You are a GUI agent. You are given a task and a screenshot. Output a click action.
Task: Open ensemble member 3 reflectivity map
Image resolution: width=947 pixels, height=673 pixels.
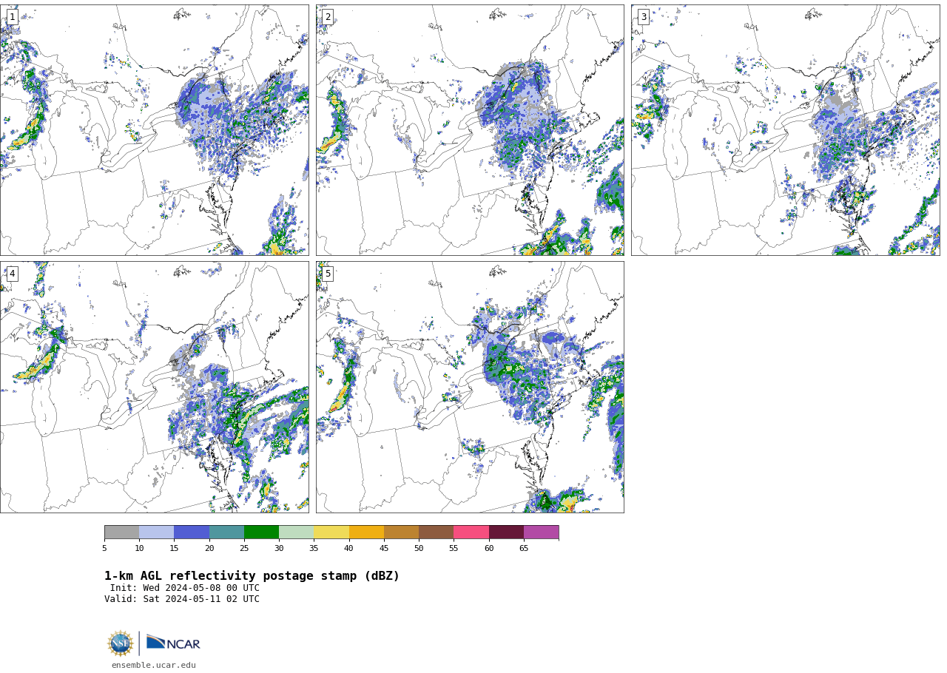[x=785, y=130]
